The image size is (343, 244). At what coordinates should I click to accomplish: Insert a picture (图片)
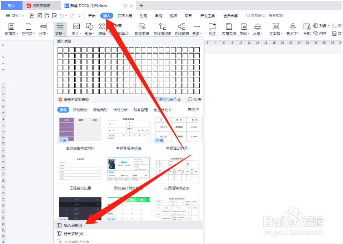(x=76, y=29)
